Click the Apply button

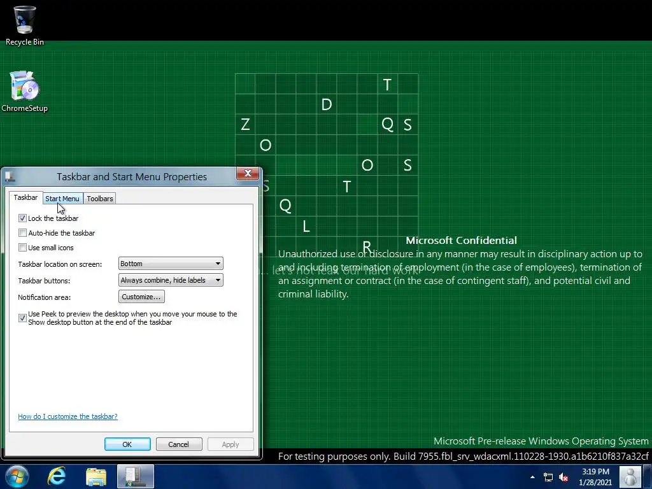[x=230, y=444]
